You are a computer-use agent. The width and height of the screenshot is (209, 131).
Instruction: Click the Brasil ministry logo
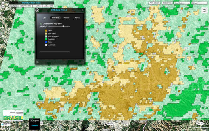coord(13,116)
